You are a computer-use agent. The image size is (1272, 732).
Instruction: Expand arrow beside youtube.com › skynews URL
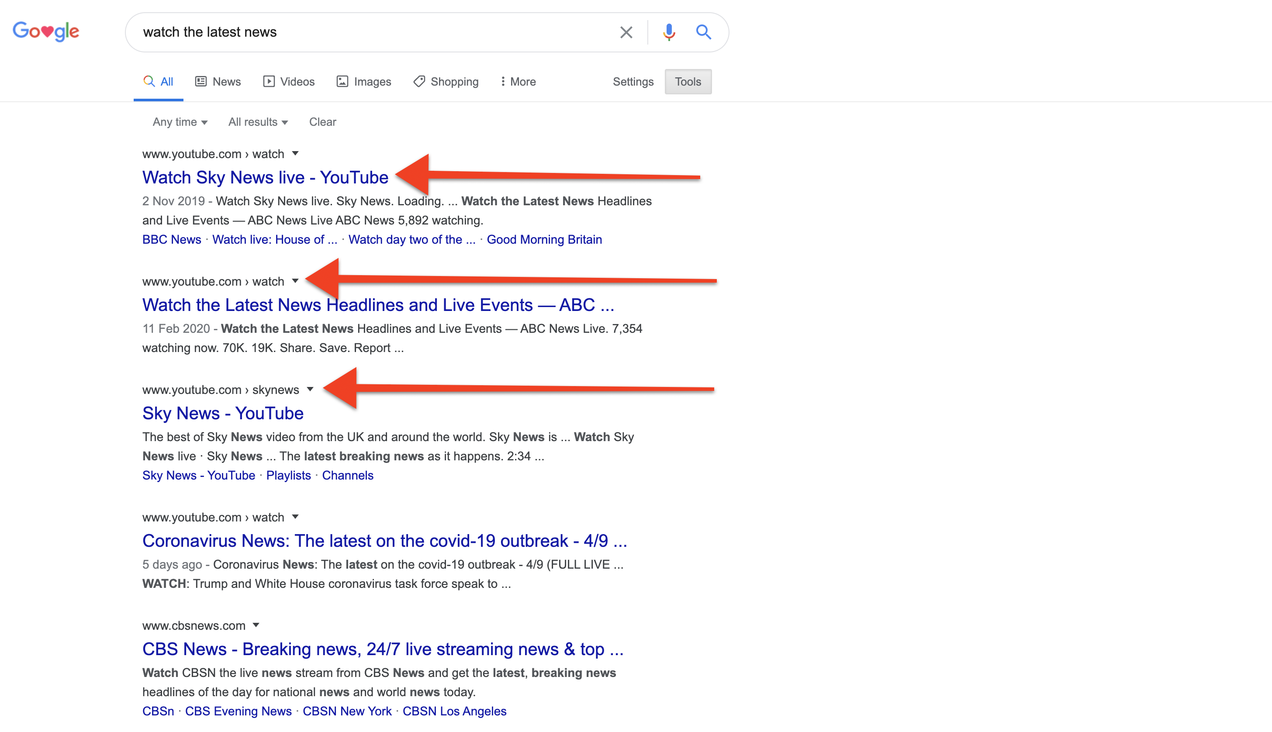coord(310,389)
